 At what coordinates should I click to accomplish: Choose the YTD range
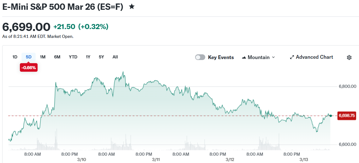[73, 57]
